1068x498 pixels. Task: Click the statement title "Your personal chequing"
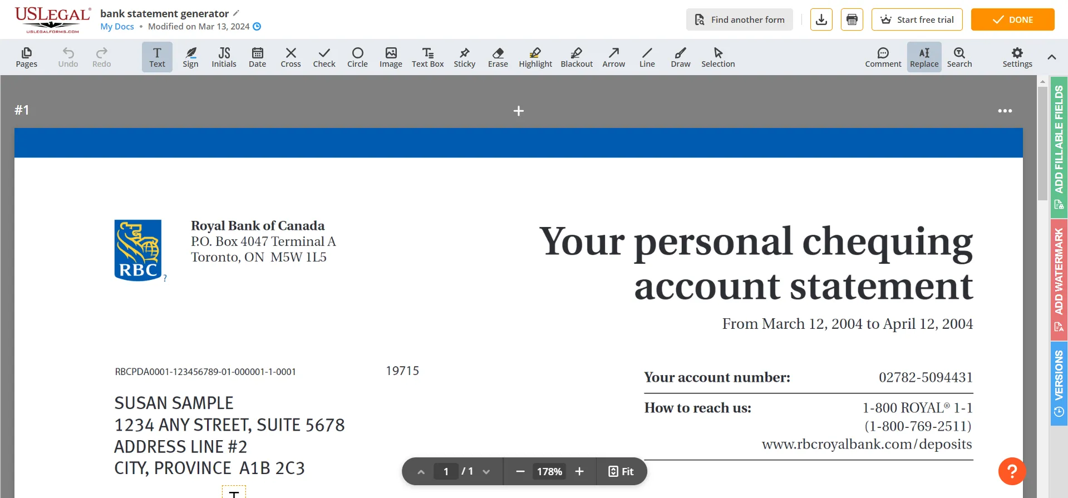756,242
